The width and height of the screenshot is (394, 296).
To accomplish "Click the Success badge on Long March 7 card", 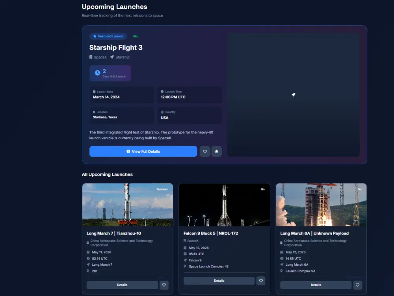I will (162, 189).
